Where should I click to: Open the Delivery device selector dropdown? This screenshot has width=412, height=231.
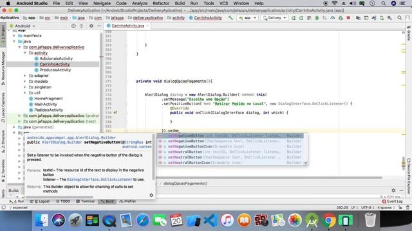(x=274, y=18)
